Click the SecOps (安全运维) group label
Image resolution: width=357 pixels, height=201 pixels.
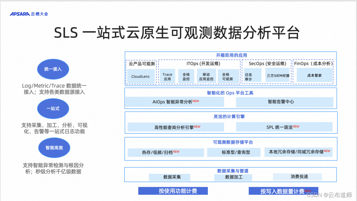267,64
